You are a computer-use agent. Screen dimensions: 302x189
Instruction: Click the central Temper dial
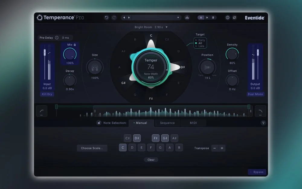coord(151,67)
